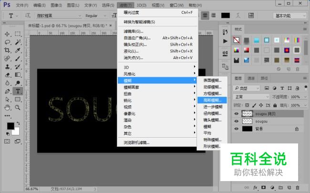This screenshot has width=310, height=193.
Task: Select the Horizontal Type tool
Action: click(x=18, y=91)
